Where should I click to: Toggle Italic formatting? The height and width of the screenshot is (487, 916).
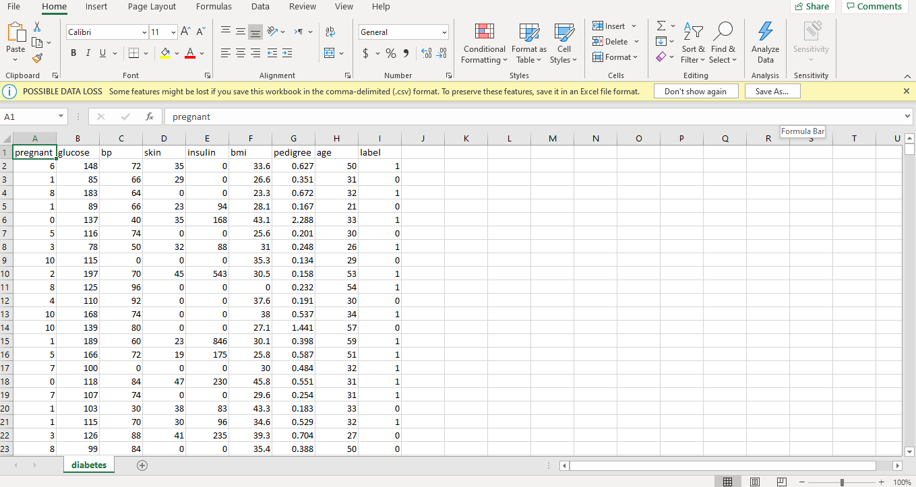coord(87,53)
